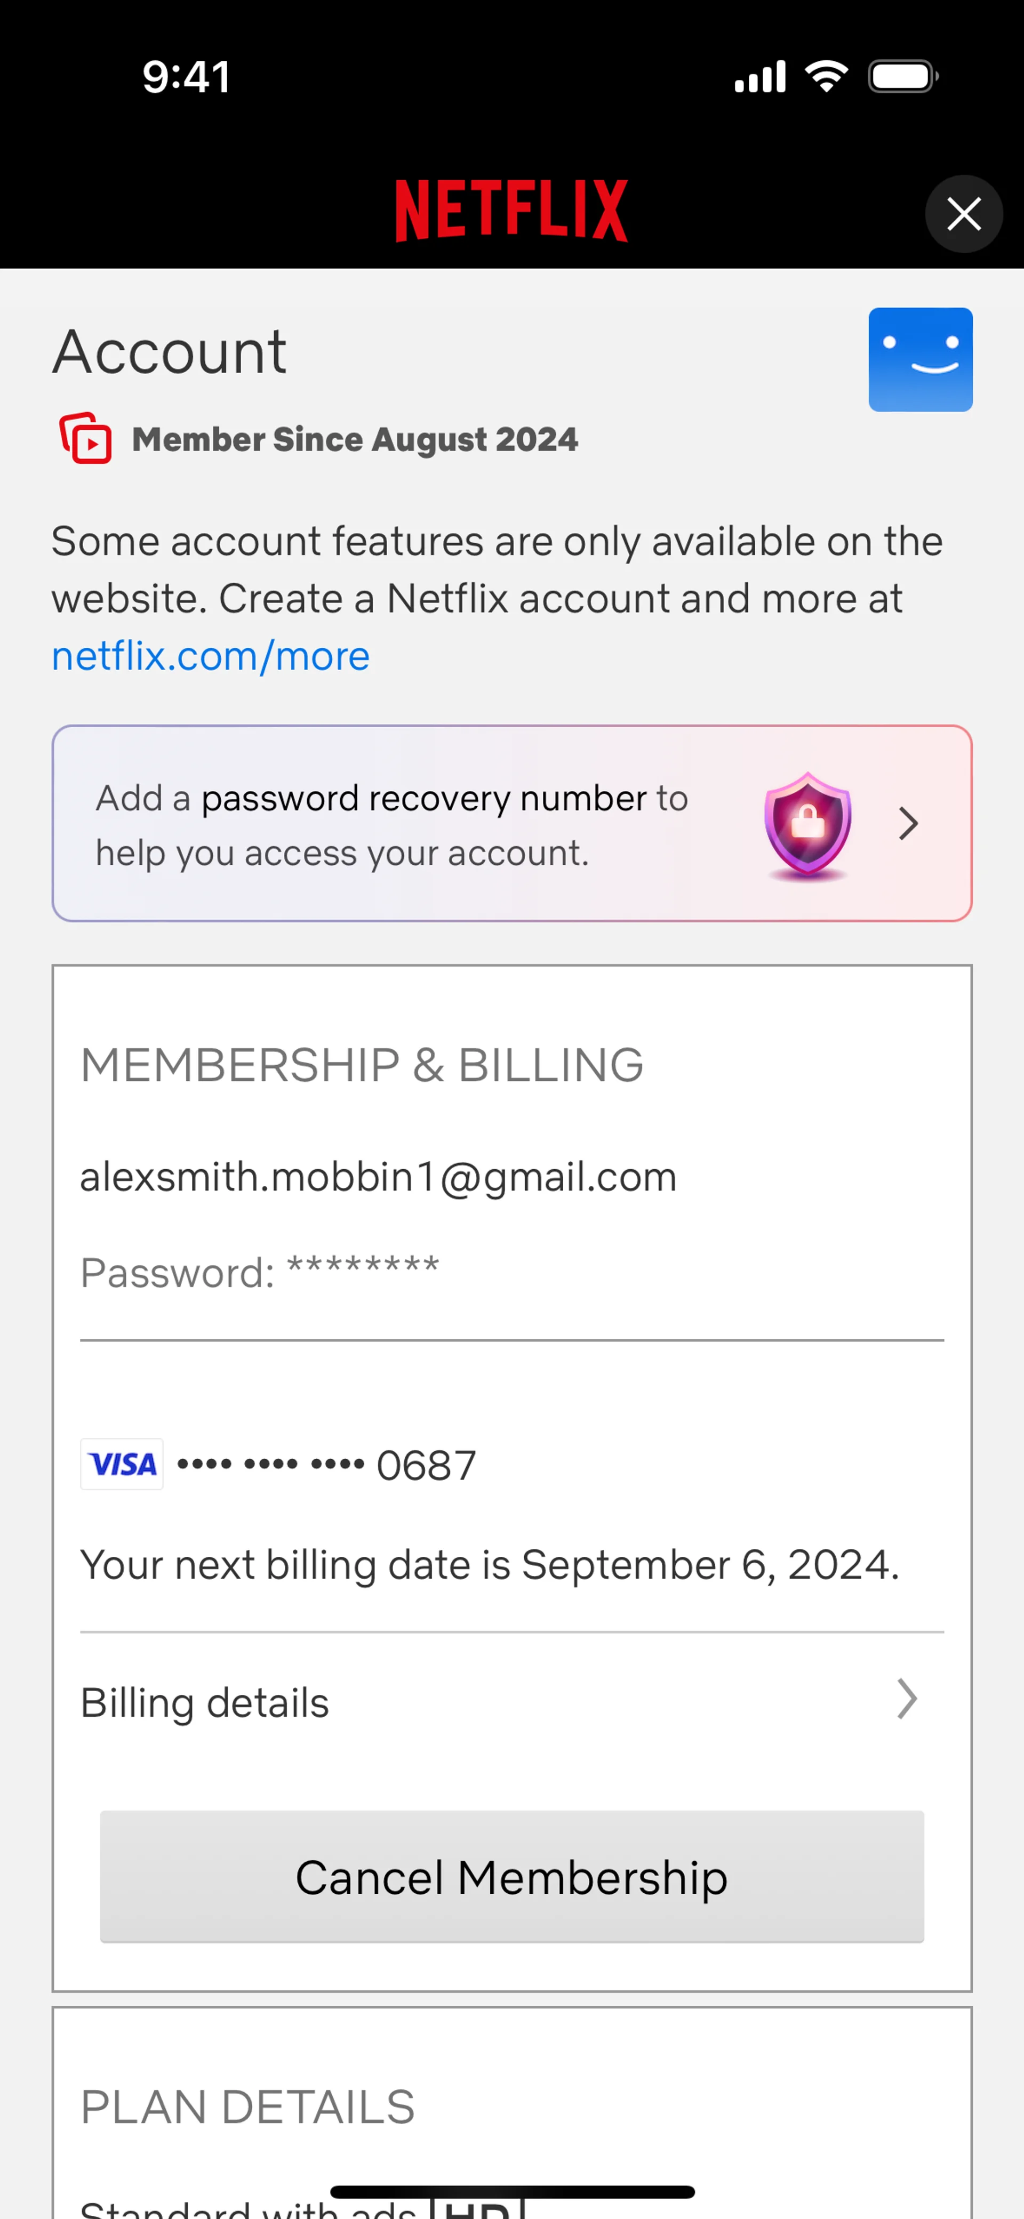Tap the card number ending 0687
The image size is (1024, 2219).
[x=327, y=1465]
